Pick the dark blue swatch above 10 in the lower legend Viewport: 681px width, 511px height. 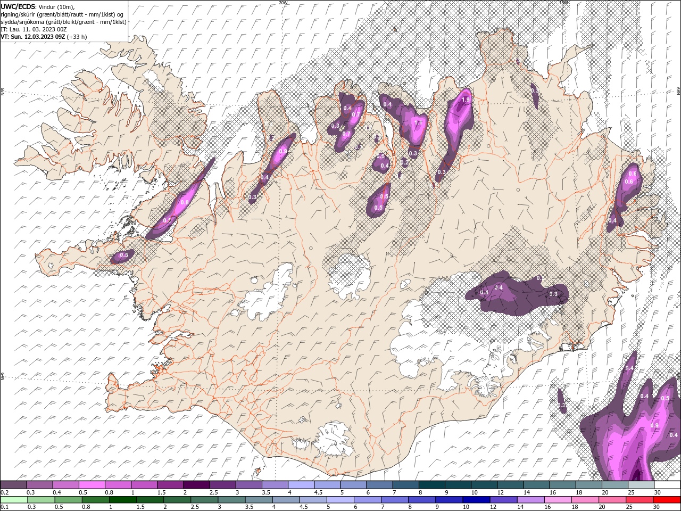pos(475,500)
